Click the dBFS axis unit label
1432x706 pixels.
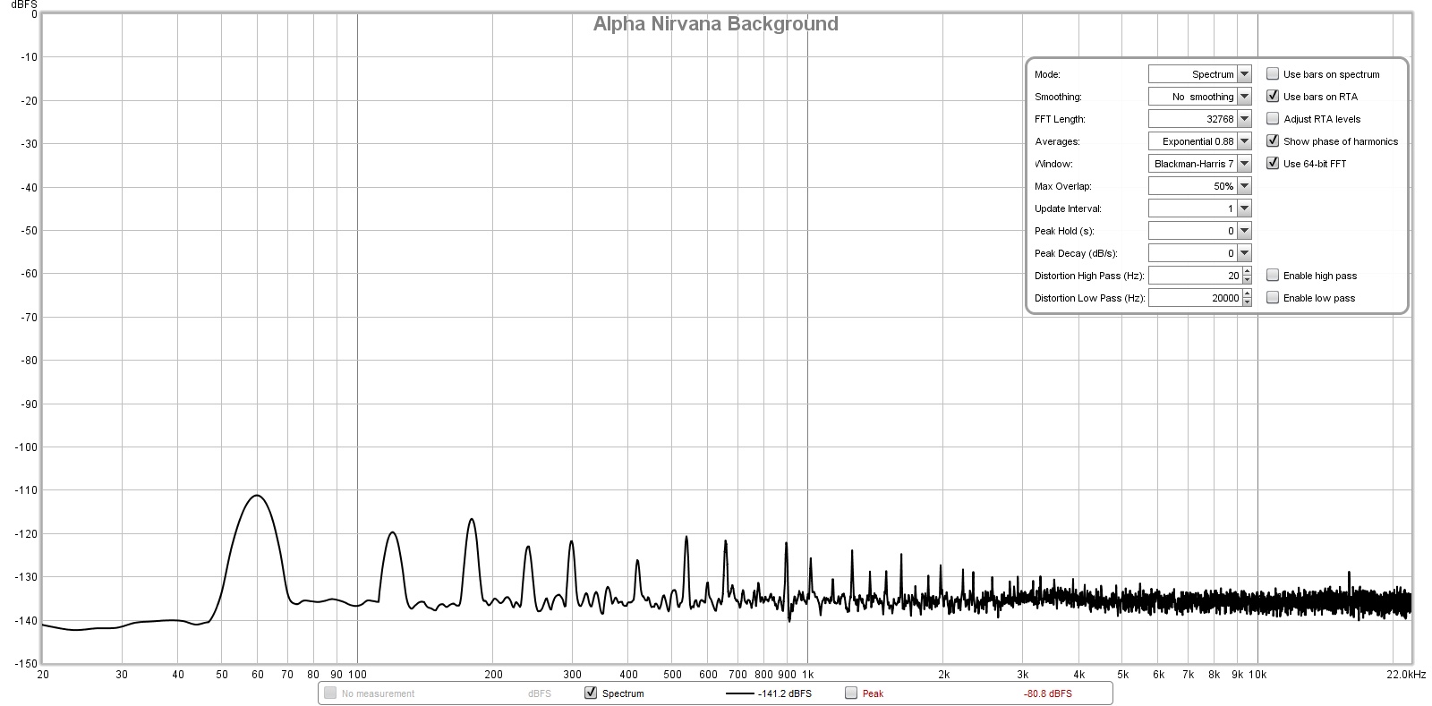click(23, 4)
